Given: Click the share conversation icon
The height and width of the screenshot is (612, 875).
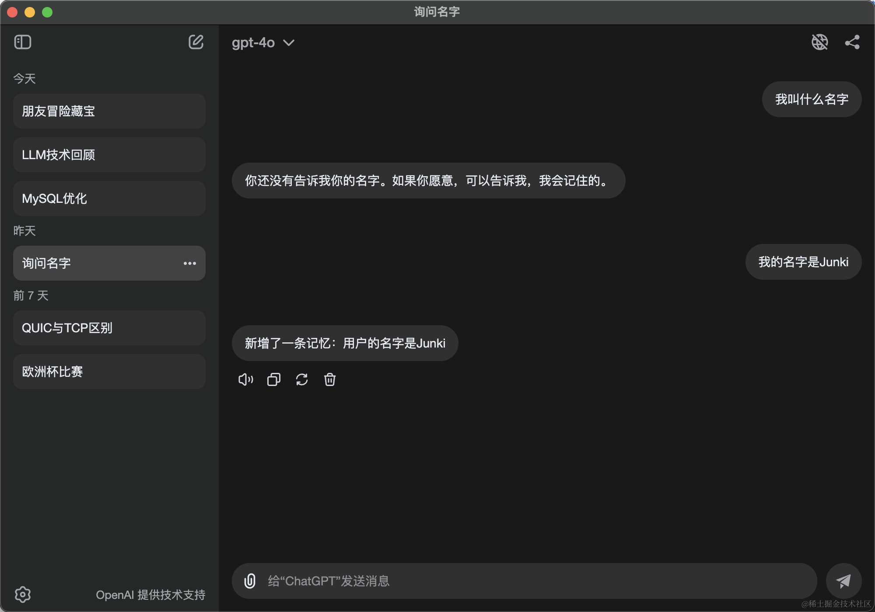Looking at the screenshot, I should (x=852, y=42).
